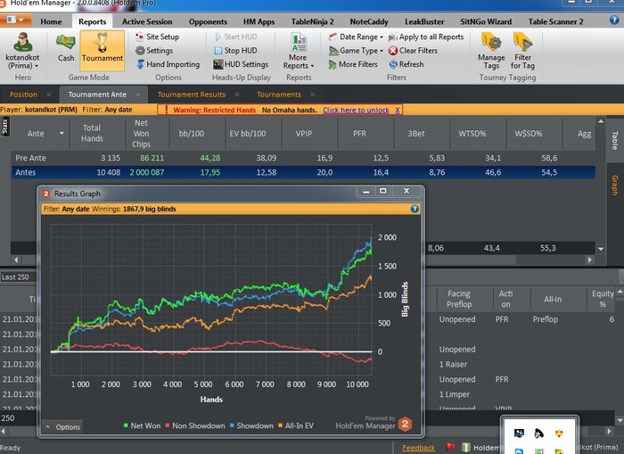Switch to the Graph side tab
Image resolution: width=624 pixels, height=454 pixels.
[x=615, y=186]
